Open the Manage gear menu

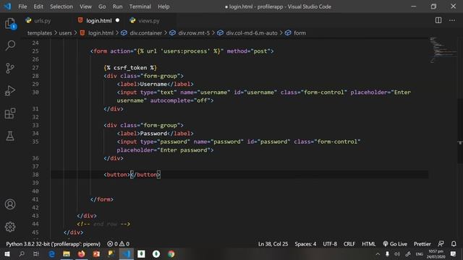[10, 227]
